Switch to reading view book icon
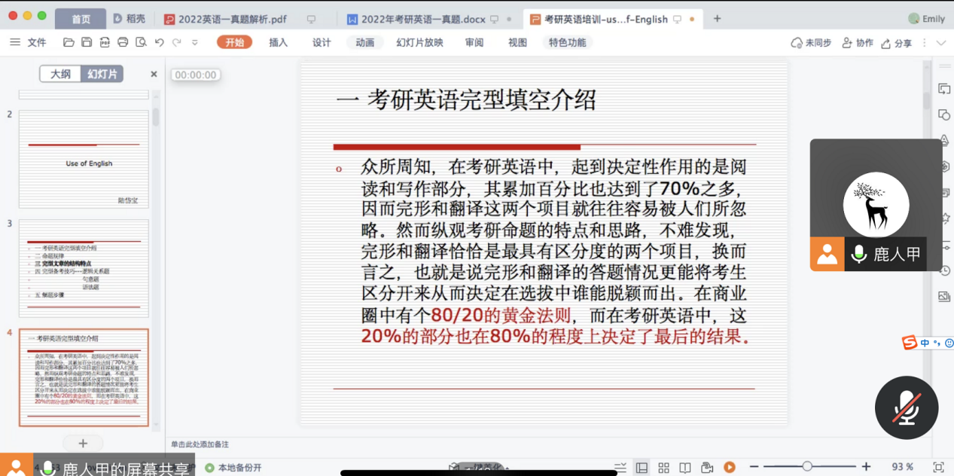 pyautogui.click(x=684, y=468)
